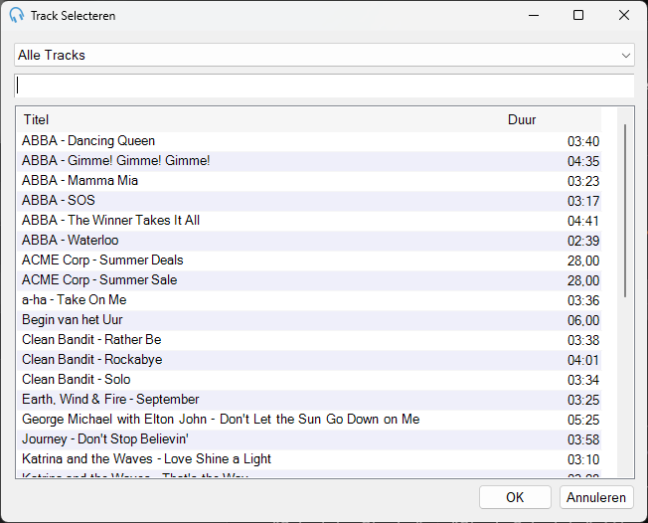Click duration 28,00 of Summer Deals

tap(583, 261)
